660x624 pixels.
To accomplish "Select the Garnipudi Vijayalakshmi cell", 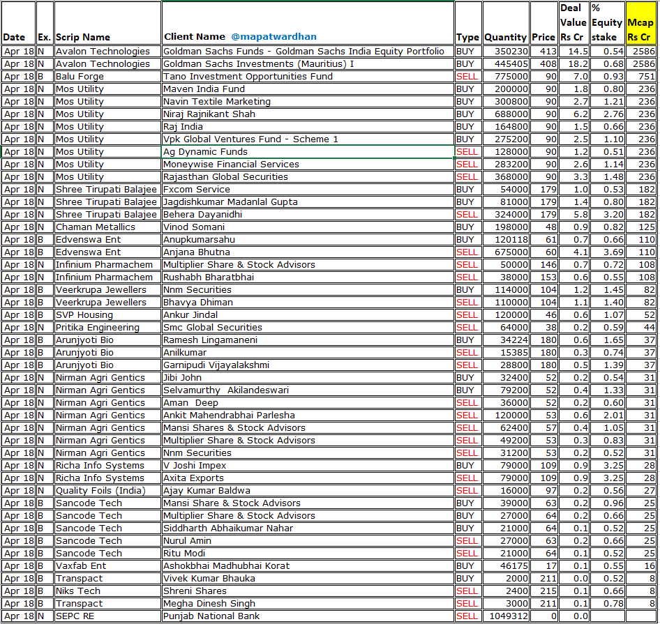I will (x=308, y=365).
